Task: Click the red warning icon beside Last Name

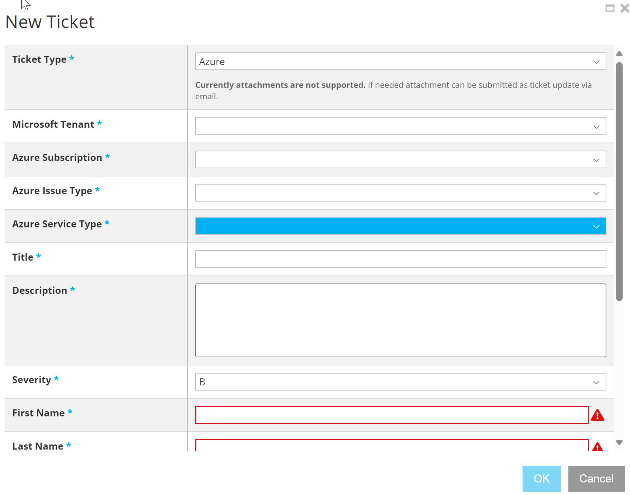Action: (598, 447)
